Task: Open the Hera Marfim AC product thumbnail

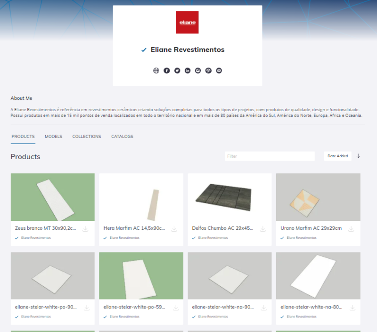Action: pos(141,197)
